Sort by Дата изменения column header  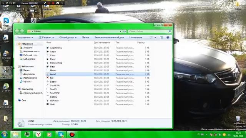[x=101, y=43]
